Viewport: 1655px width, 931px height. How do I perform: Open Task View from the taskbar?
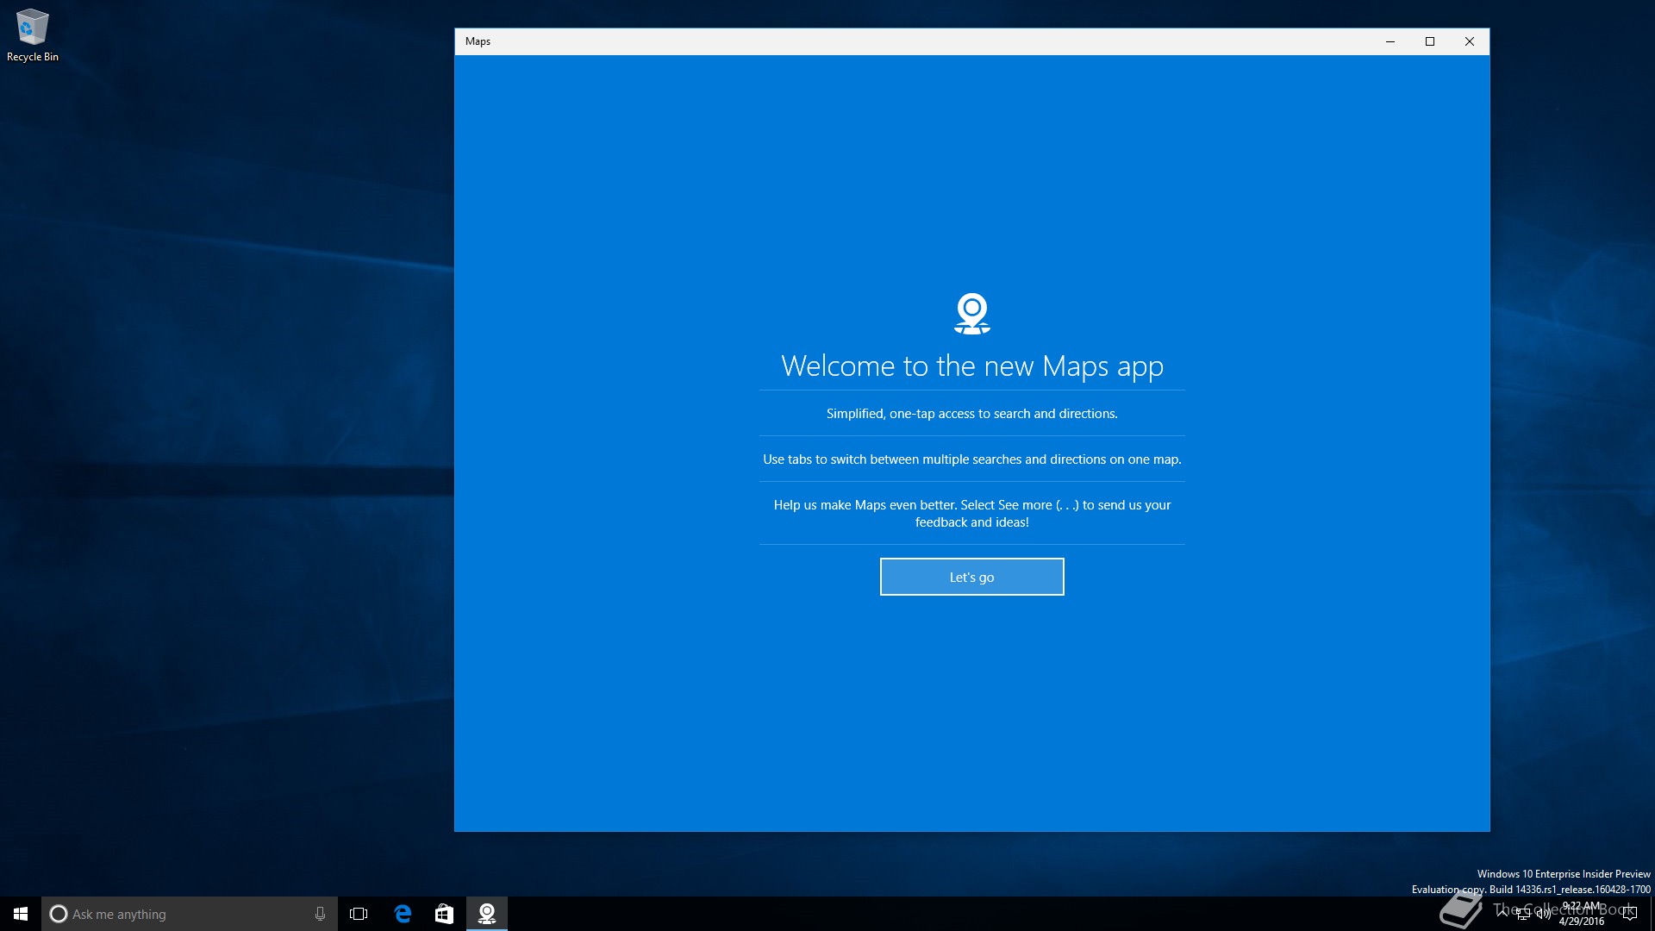[359, 914]
